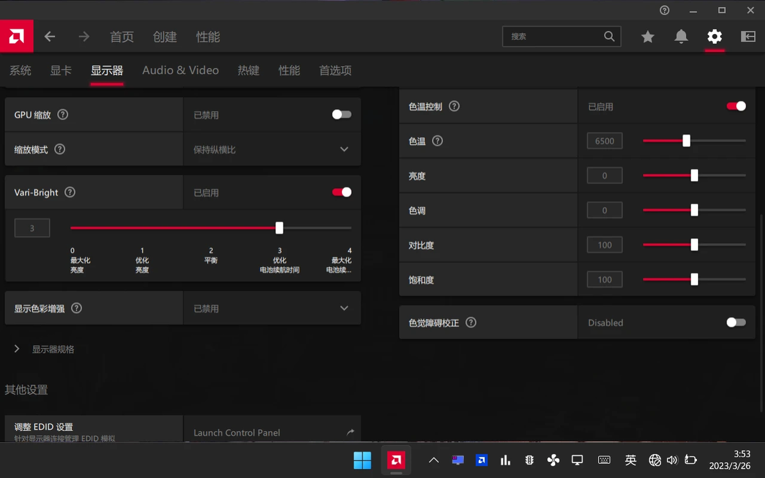Image resolution: width=765 pixels, height=478 pixels.
Task: Disable the Vari-Bright toggle
Action: (341, 192)
